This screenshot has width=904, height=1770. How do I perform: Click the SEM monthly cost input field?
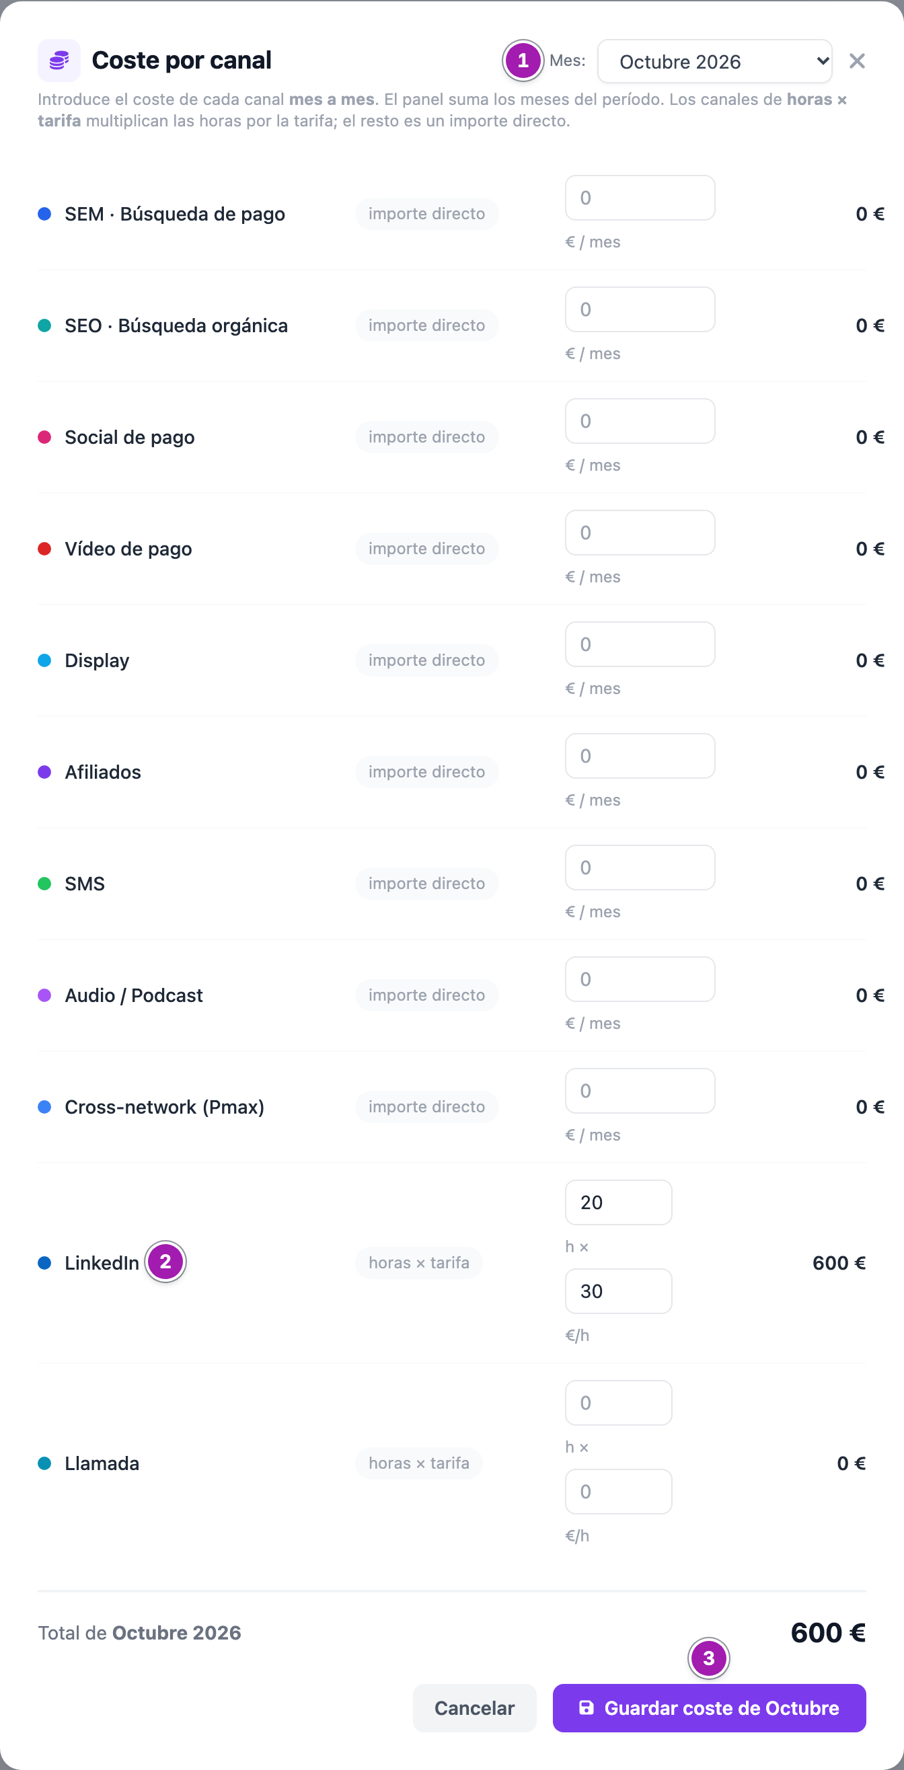point(640,198)
